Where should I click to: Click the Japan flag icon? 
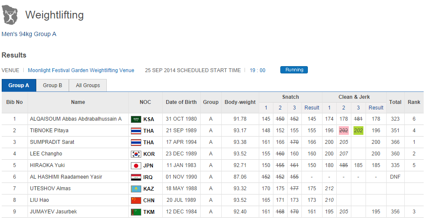(x=136, y=165)
